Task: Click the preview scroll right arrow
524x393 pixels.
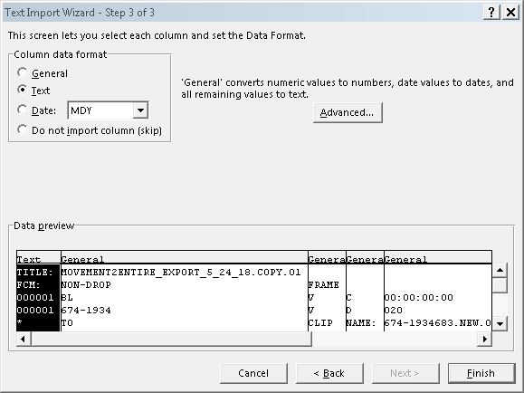Action: point(484,340)
